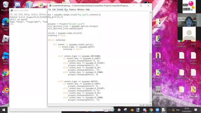This screenshot has width=201, height=113.
Task: Open the camera app taskbar icon
Action: point(119,110)
